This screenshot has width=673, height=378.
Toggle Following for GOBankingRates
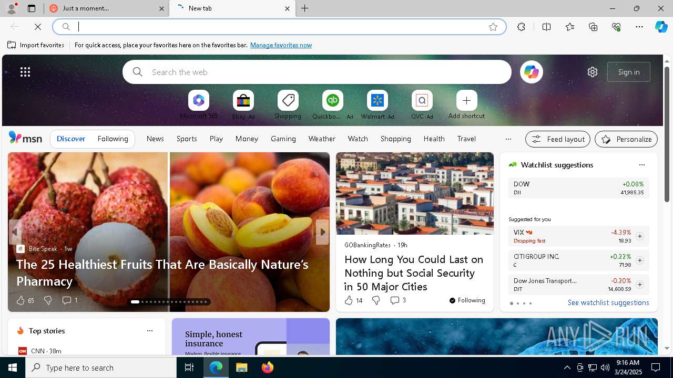pyautogui.click(x=467, y=300)
